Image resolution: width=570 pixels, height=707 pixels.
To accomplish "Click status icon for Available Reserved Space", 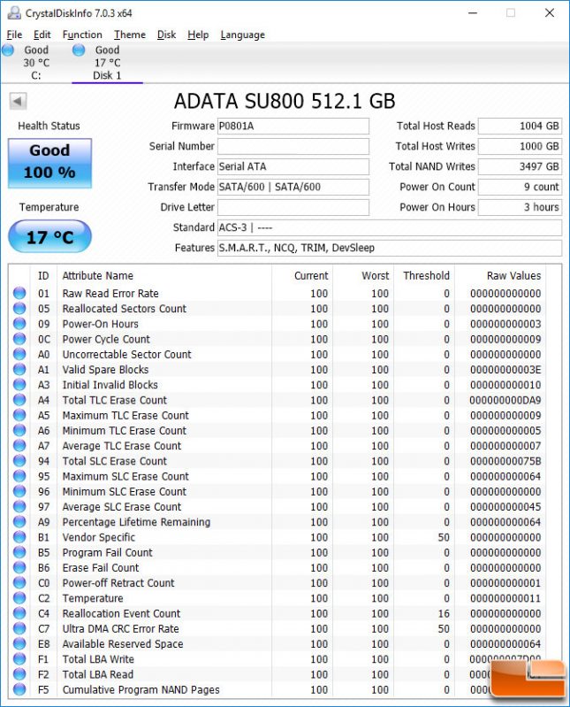I will [x=19, y=643].
